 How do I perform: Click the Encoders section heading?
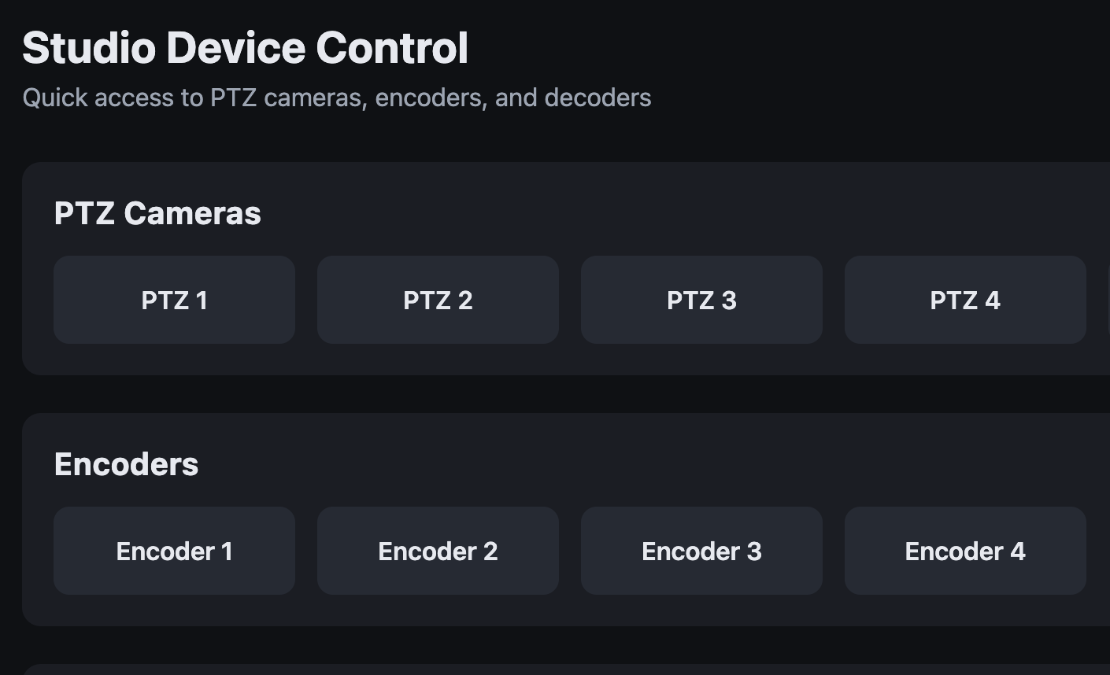(x=126, y=463)
